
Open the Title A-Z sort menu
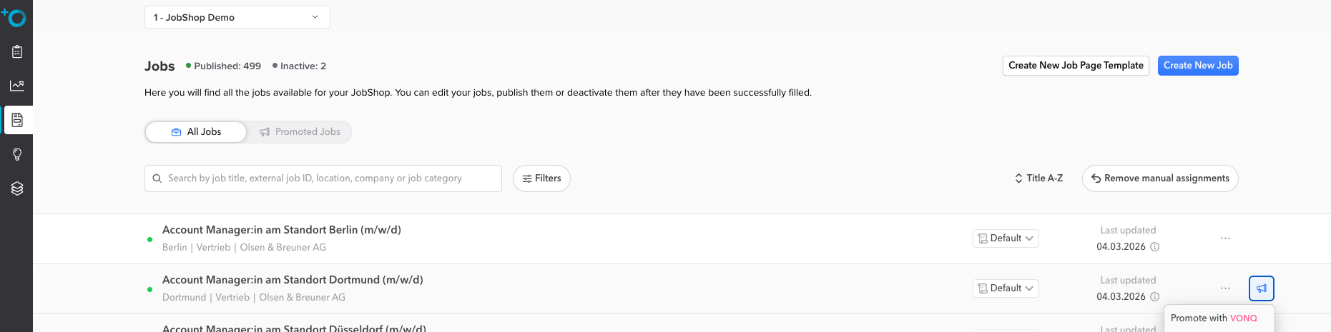tap(1038, 178)
